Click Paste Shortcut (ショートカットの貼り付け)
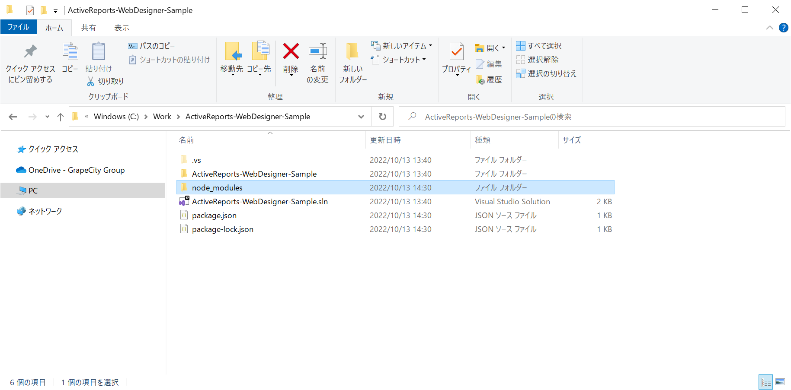Screen dimensions: 791x390 coord(170,60)
